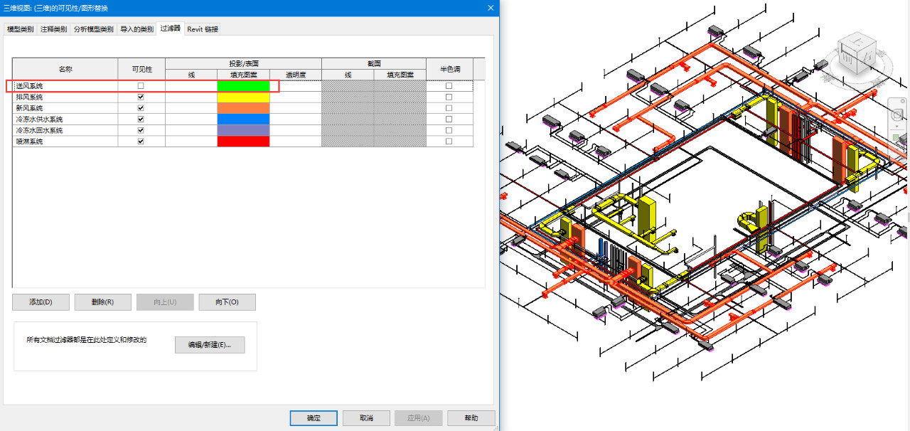
Task: Change blue fill of 冷冻水供水系统
Action: point(243,119)
